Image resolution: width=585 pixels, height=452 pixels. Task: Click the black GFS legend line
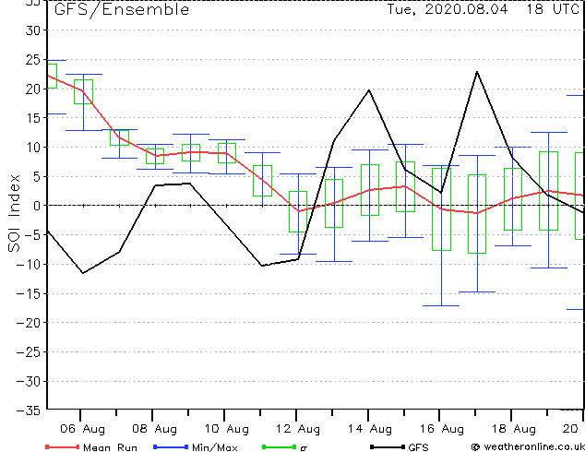(388, 446)
